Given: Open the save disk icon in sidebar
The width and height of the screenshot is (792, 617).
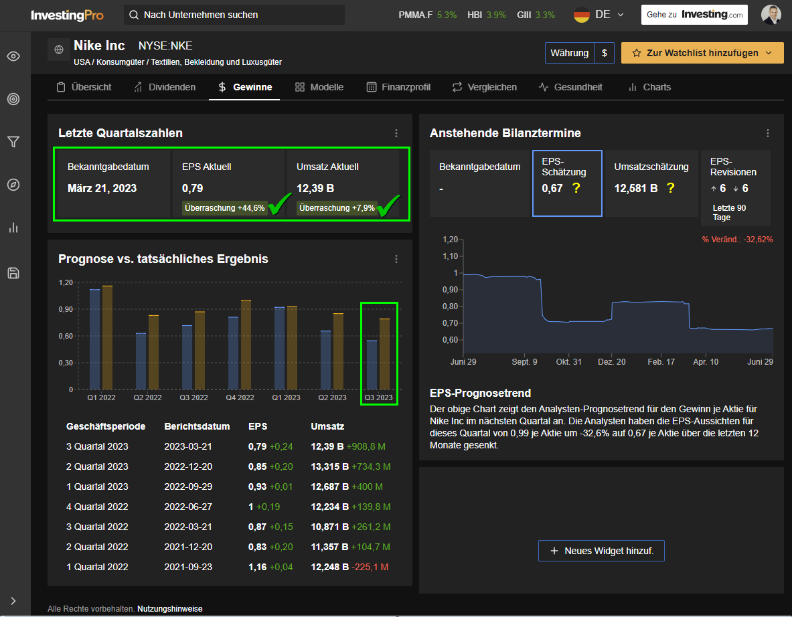Looking at the screenshot, I should [13, 273].
